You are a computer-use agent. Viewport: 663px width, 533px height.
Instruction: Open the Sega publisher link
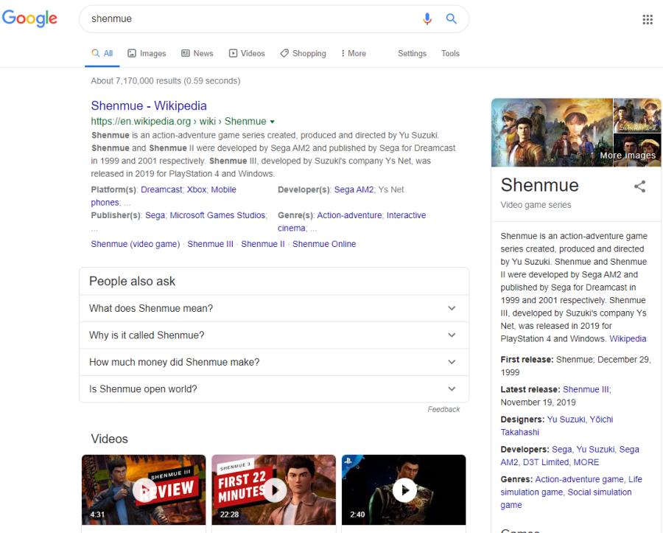click(155, 215)
